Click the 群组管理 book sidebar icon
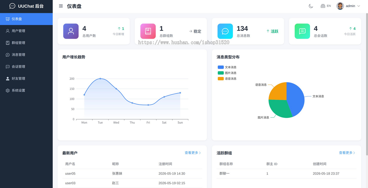This screenshot has height=188, width=368. click(x=8, y=43)
